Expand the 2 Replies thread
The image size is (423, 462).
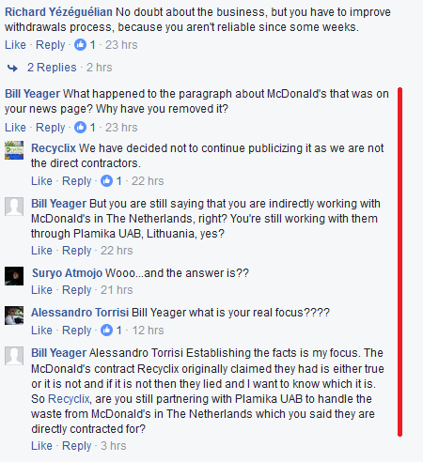pos(52,68)
